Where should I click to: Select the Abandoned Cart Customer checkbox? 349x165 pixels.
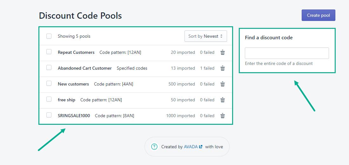pyautogui.click(x=49, y=67)
